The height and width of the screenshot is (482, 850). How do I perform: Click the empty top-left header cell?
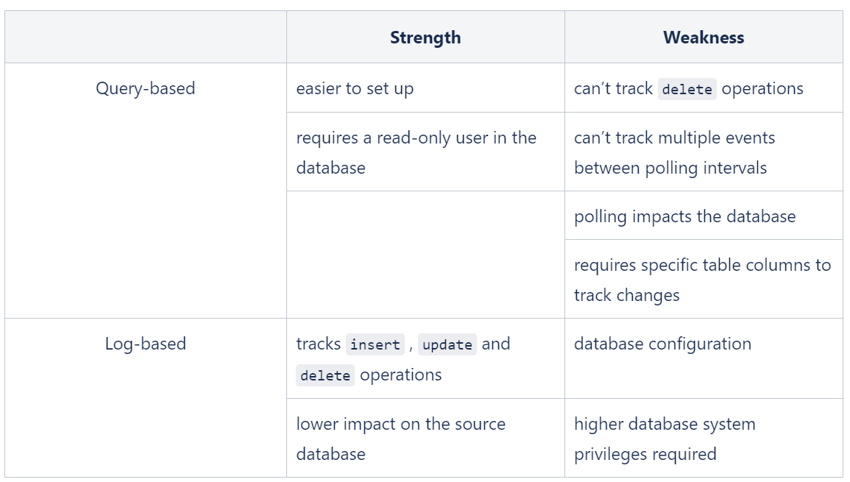pyautogui.click(x=146, y=38)
